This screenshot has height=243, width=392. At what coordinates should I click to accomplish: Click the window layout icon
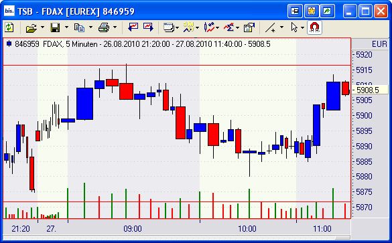[169, 27]
